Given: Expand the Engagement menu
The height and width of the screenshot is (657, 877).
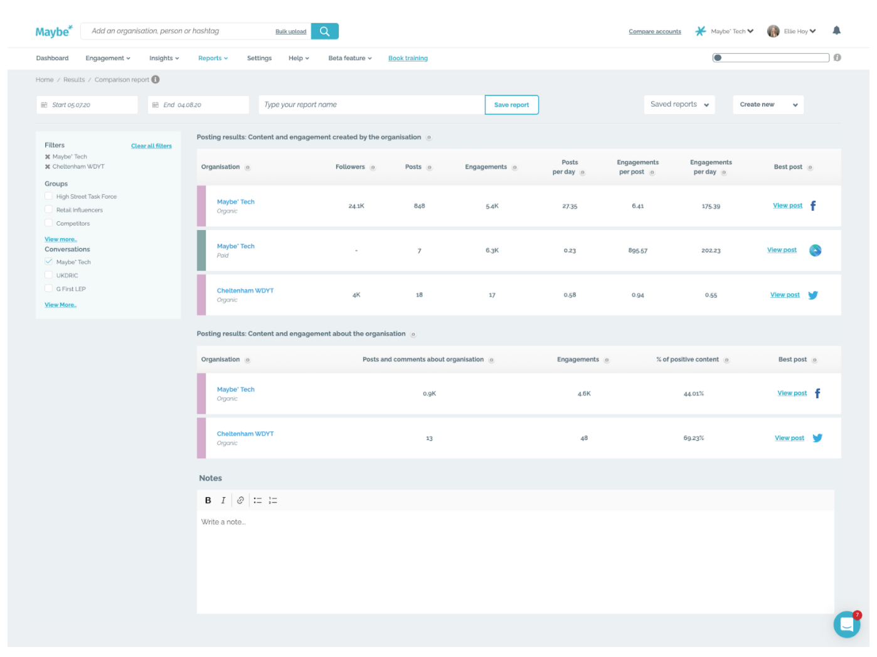Looking at the screenshot, I should [x=108, y=58].
